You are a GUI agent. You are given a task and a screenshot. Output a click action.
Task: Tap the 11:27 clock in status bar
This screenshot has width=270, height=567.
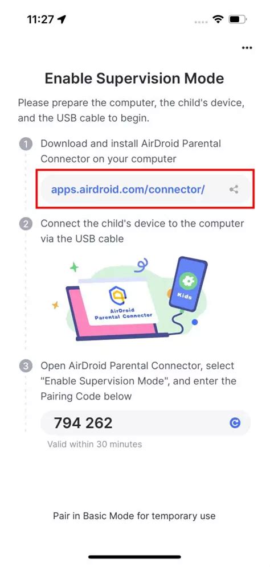click(42, 19)
